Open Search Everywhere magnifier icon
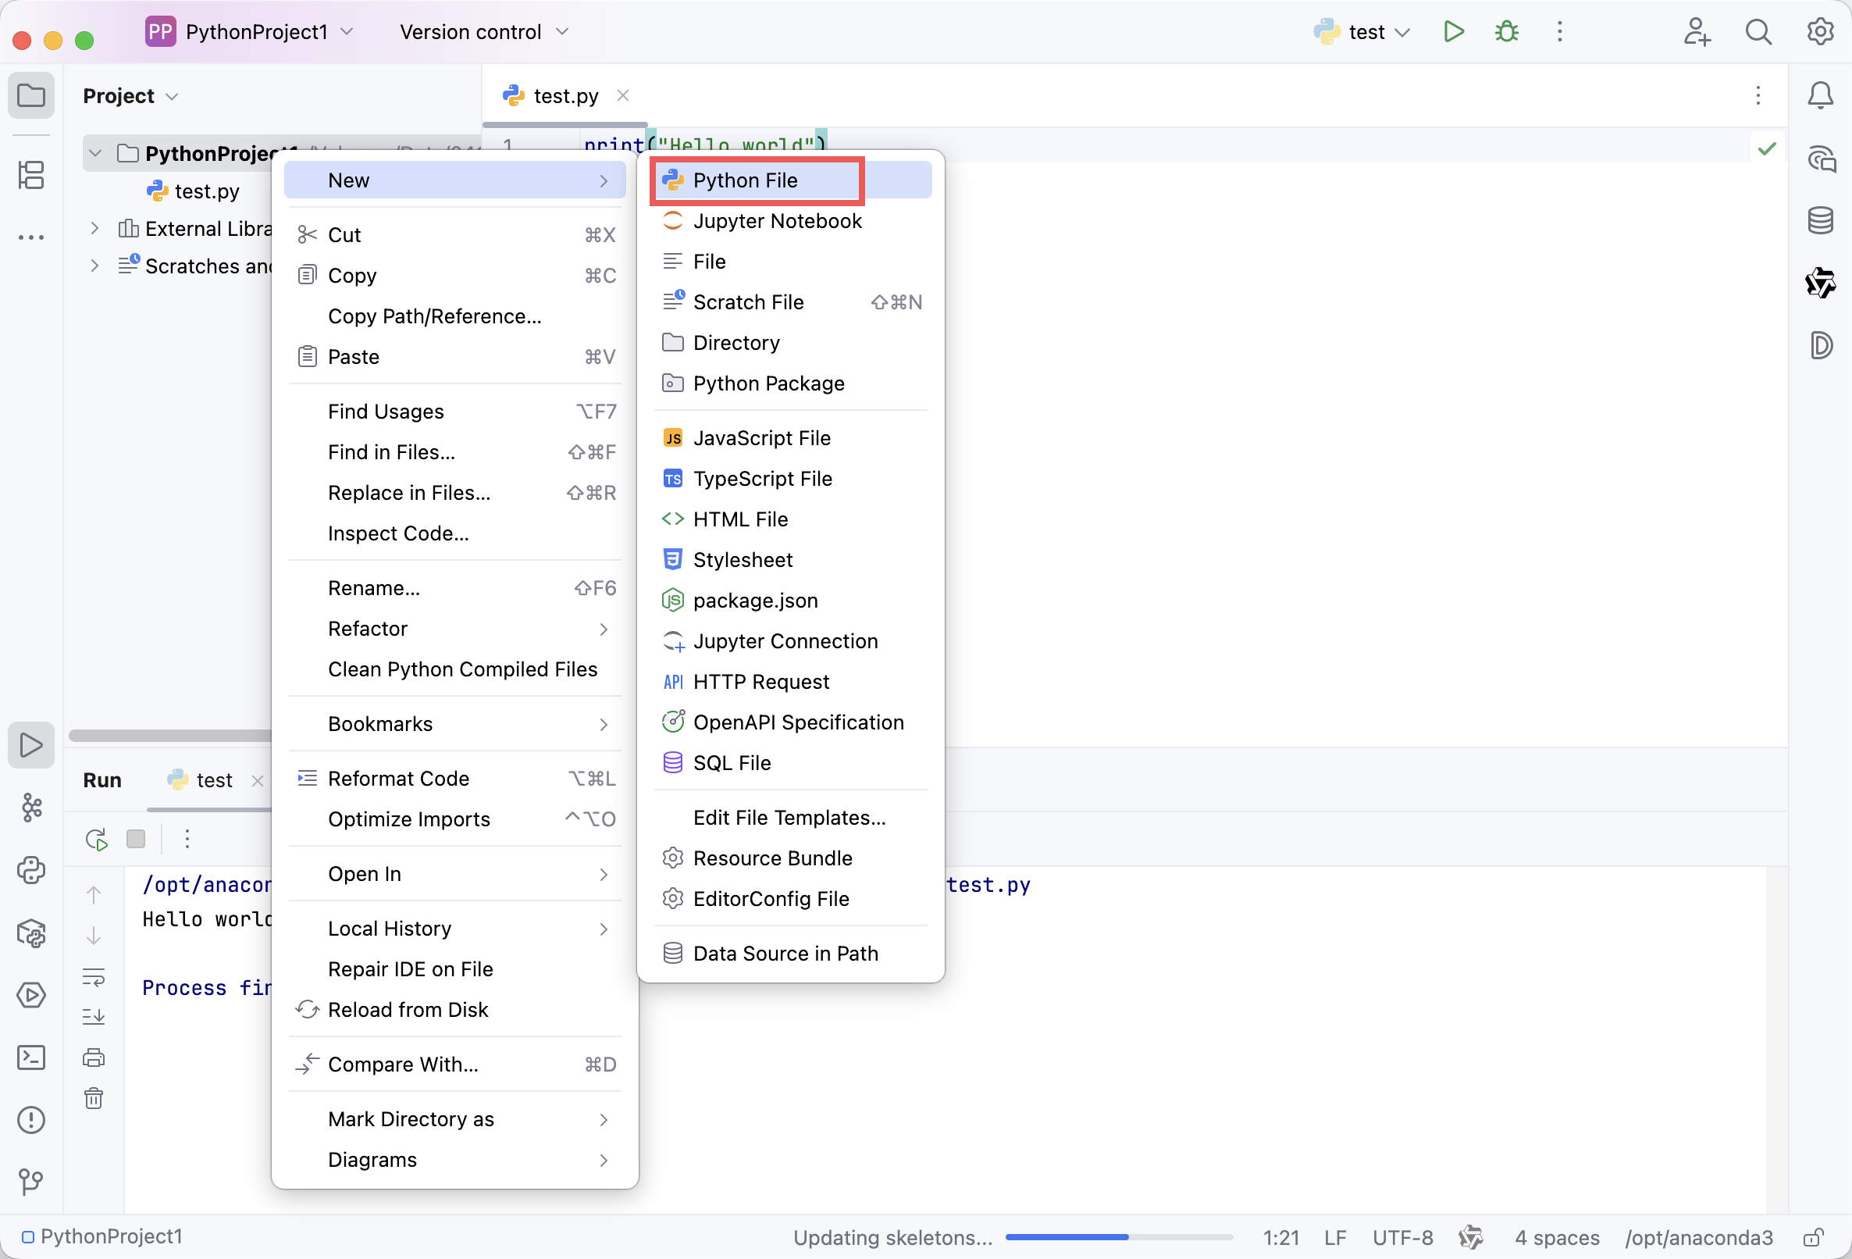1852x1259 pixels. (x=1758, y=32)
